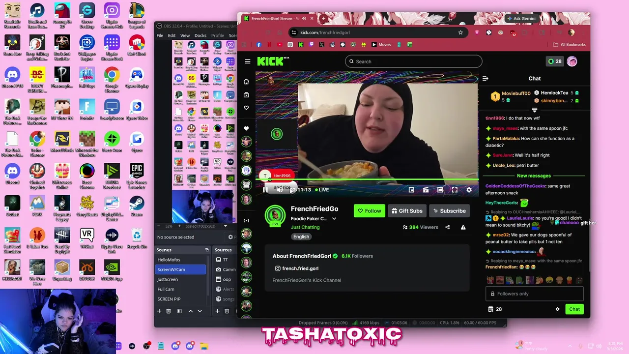Move scene up in OBS
Screen dimensions: 629x354
pyautogui.click(x=191, y=311)
